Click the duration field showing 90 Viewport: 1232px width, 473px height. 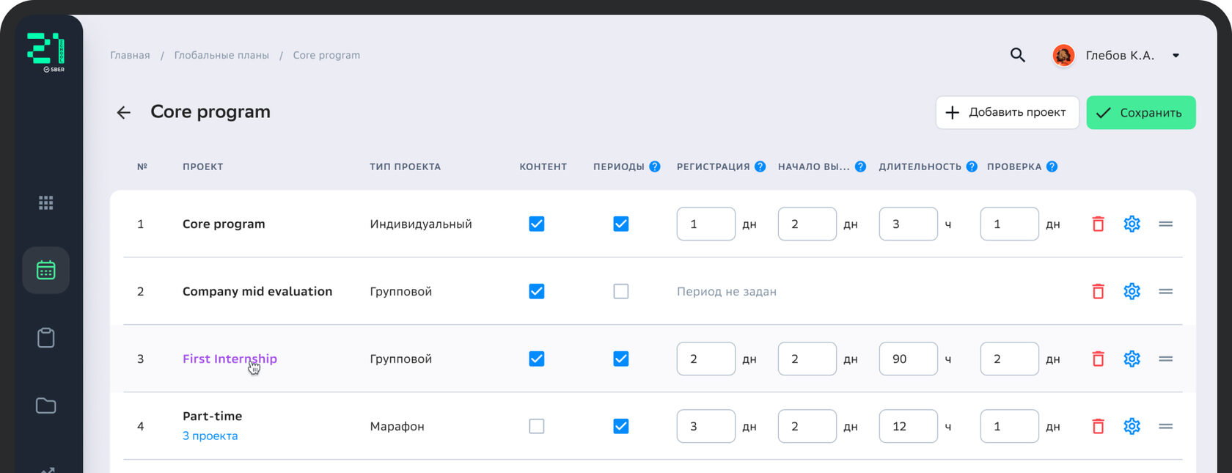point(908,359)
